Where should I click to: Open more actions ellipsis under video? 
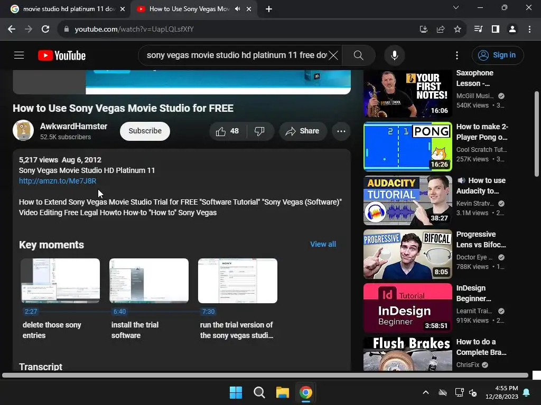click(x=341, y=131)
